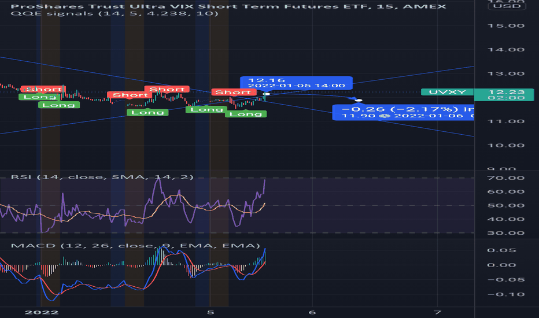Click the day 6 time axis label
539x318 pixels.
tap(312, 312)
